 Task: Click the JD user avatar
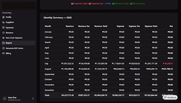coord(4,99)
